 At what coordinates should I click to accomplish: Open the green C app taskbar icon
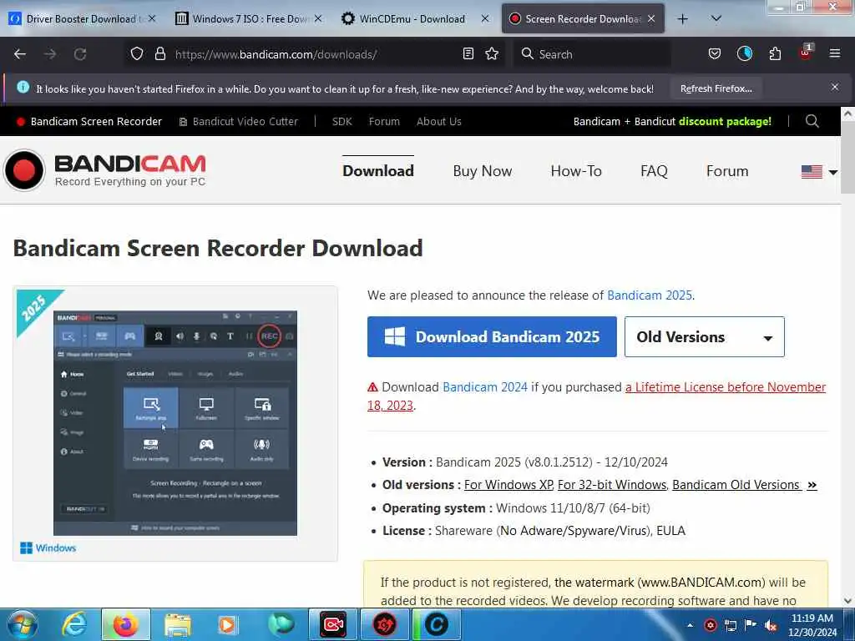(436, 624)
